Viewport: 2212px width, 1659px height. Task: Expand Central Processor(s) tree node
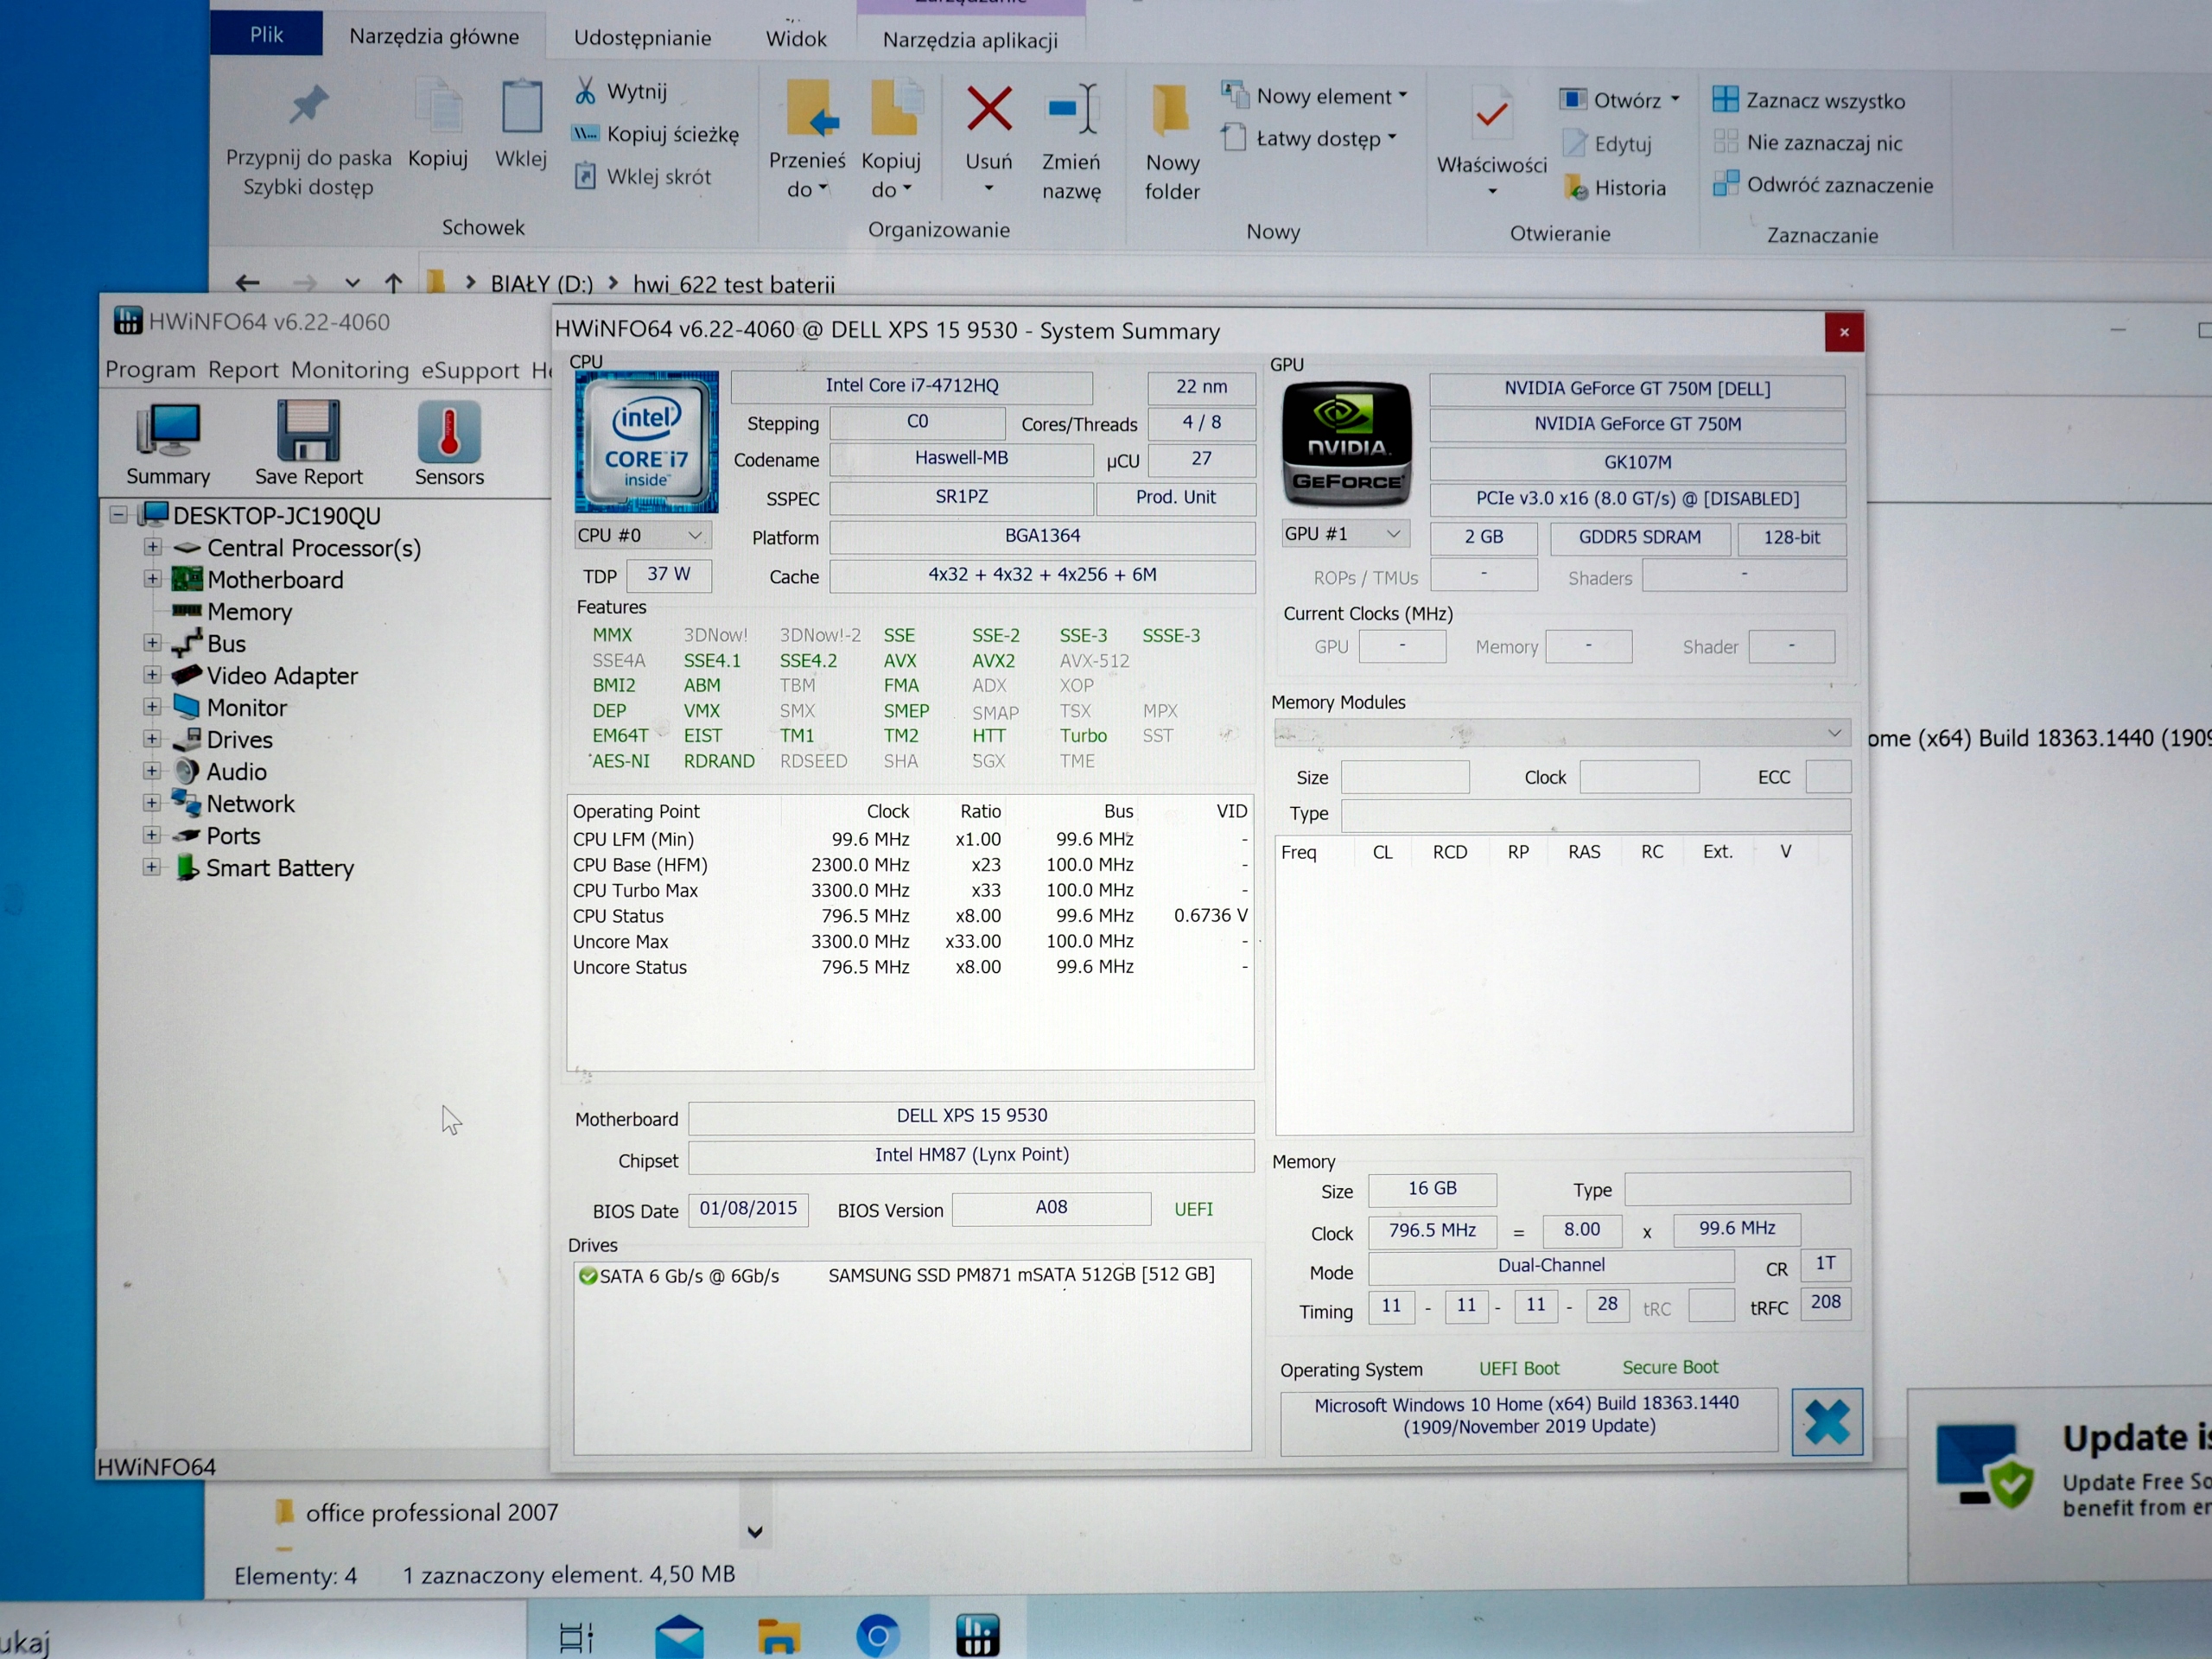pyautogui.click(x=152, y=547)
